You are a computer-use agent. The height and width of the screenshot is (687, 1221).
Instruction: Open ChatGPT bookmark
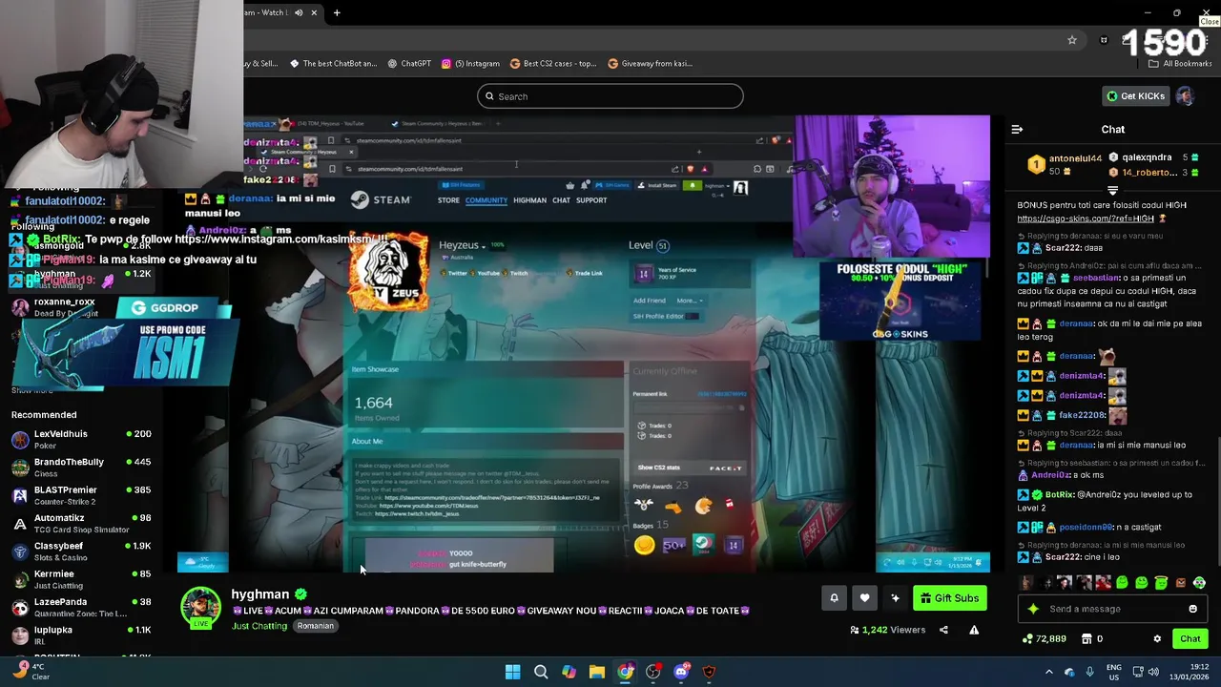[409, 64]
